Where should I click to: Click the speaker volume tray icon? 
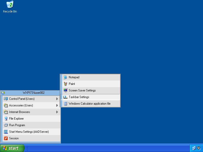[x=198, y=148]
